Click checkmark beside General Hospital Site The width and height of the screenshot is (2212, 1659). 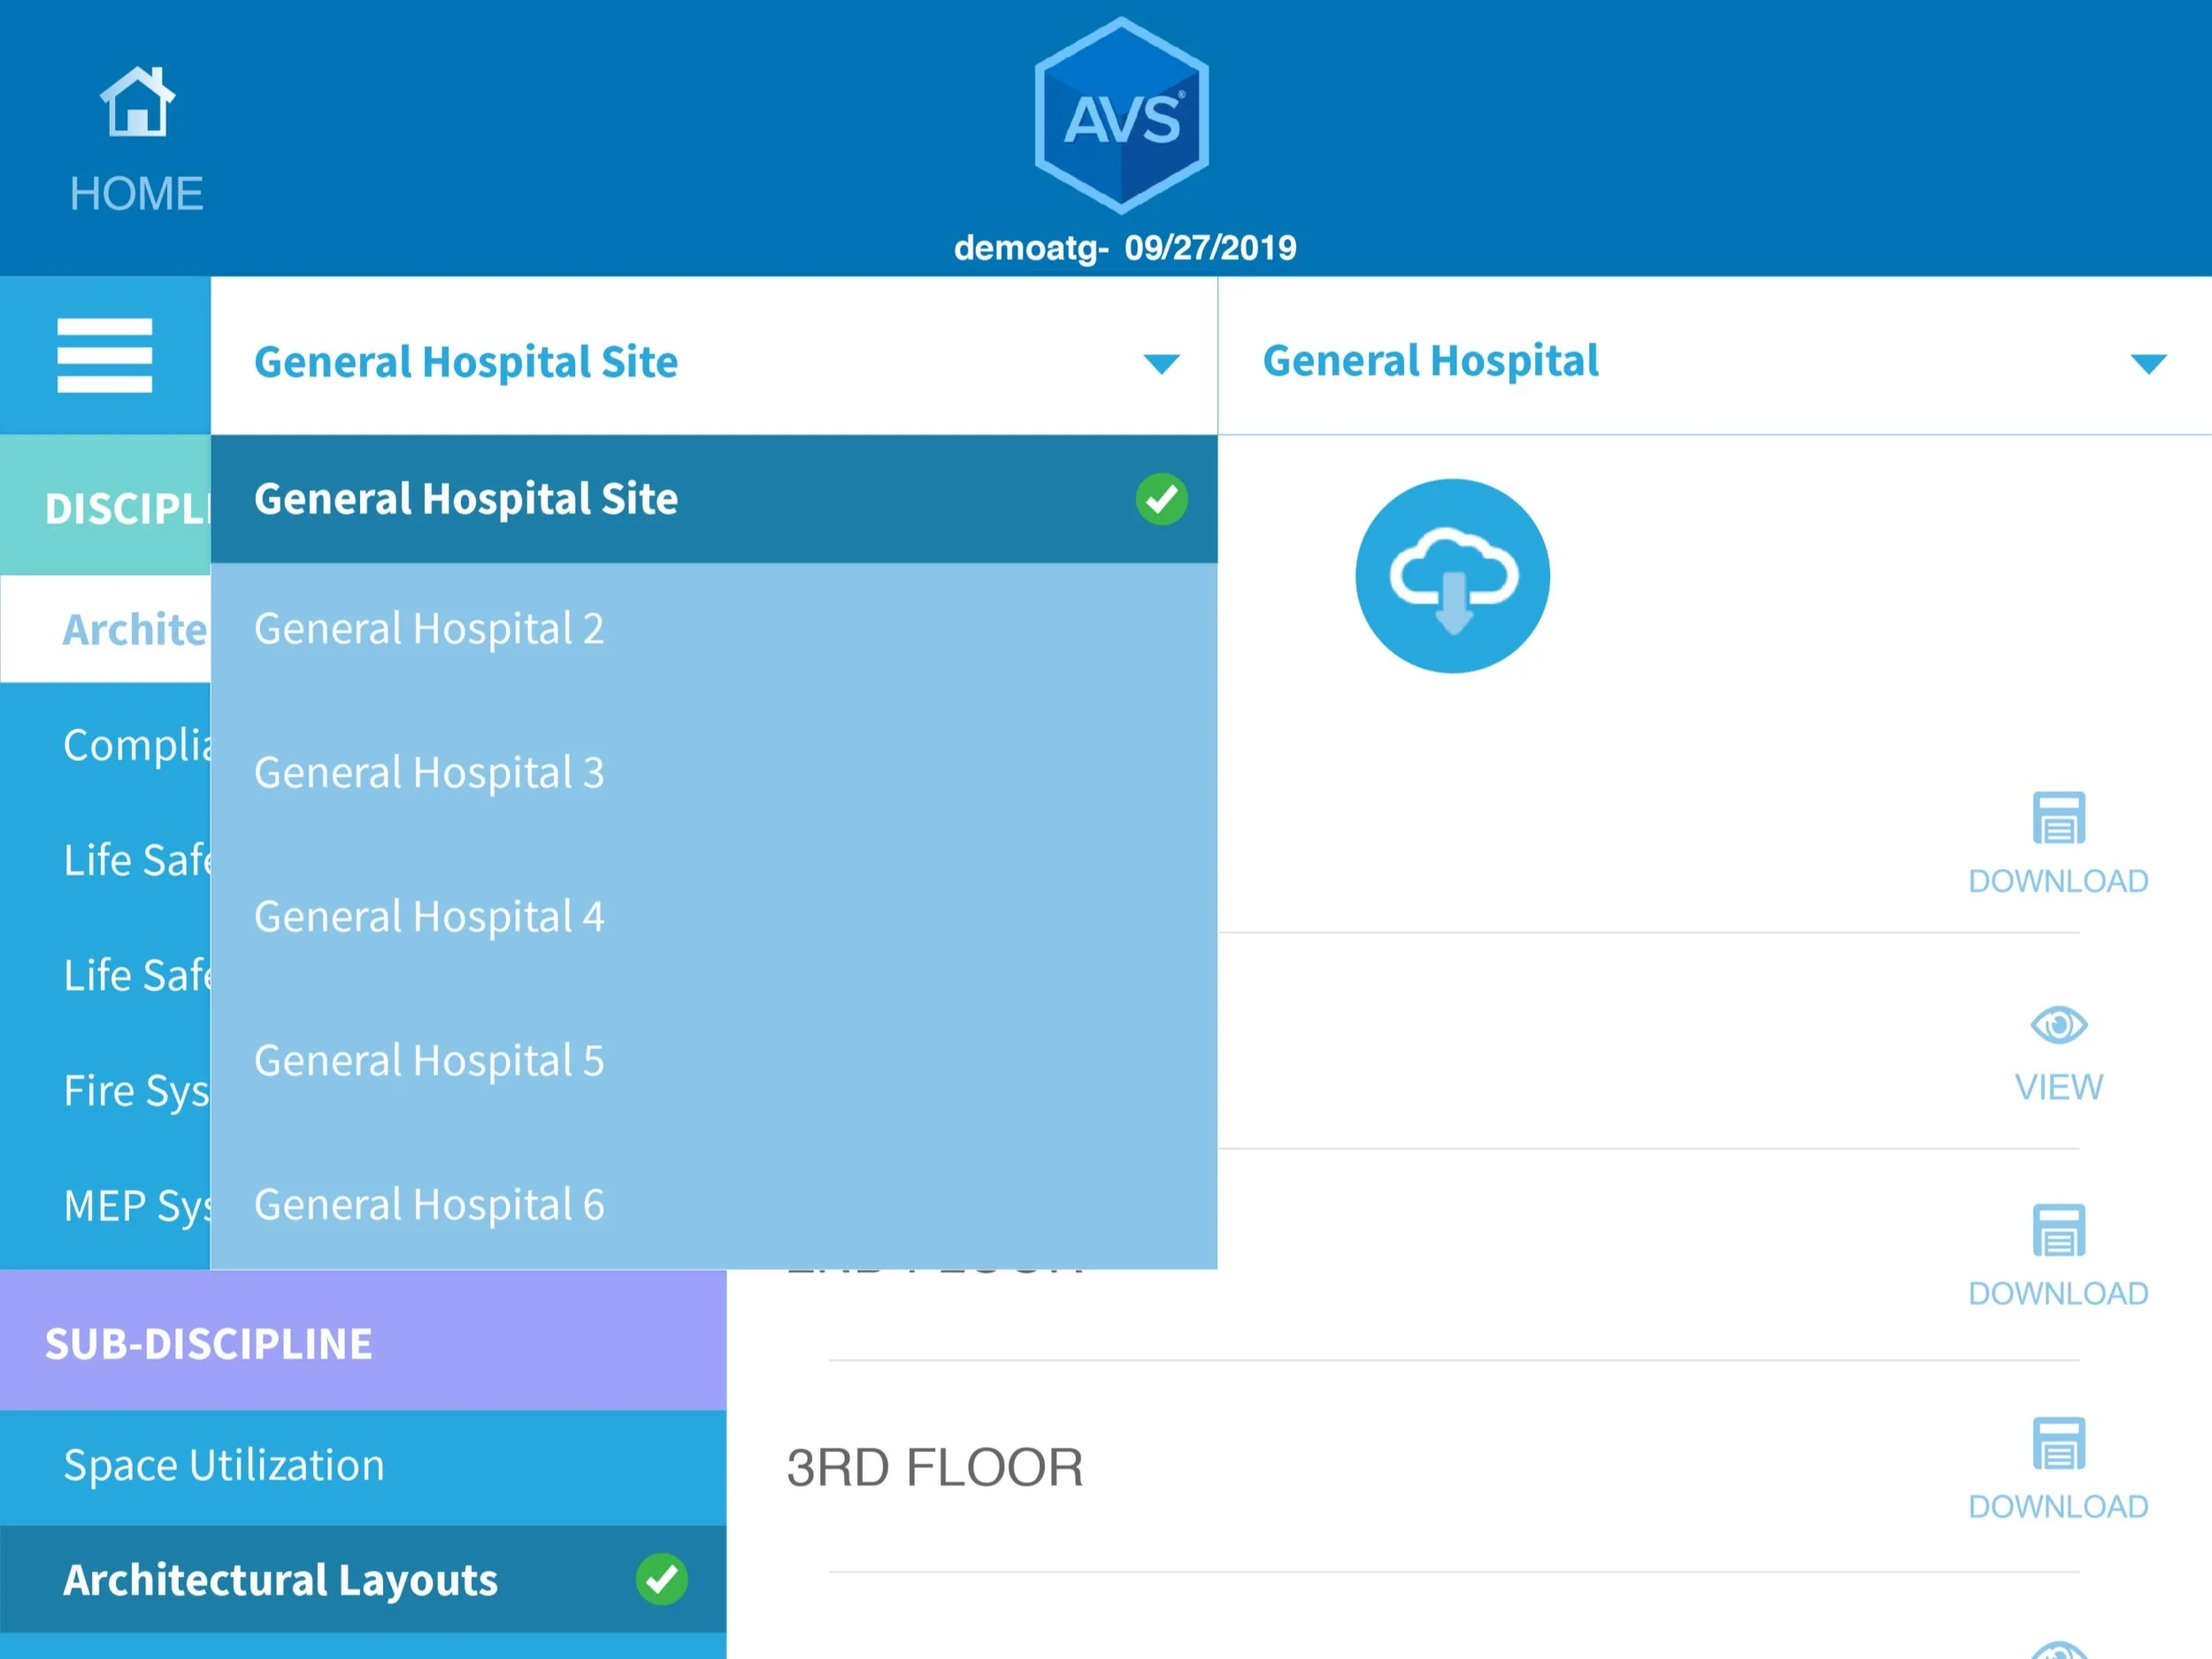pos(1161,499)
